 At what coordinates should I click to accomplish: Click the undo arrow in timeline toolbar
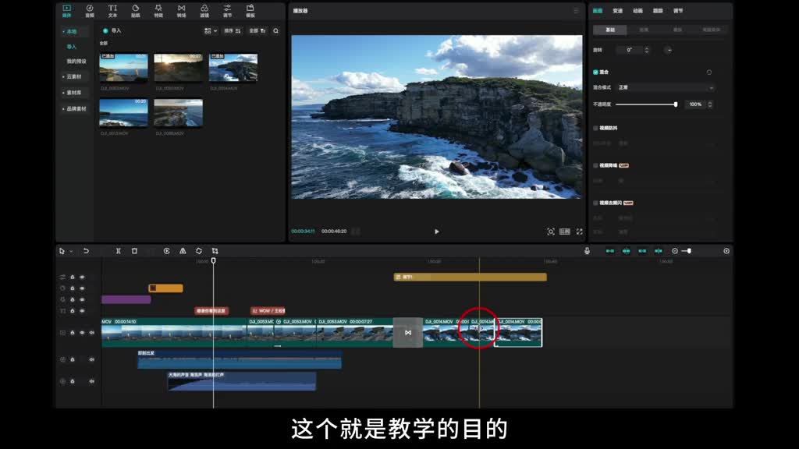tap(86, 251)
